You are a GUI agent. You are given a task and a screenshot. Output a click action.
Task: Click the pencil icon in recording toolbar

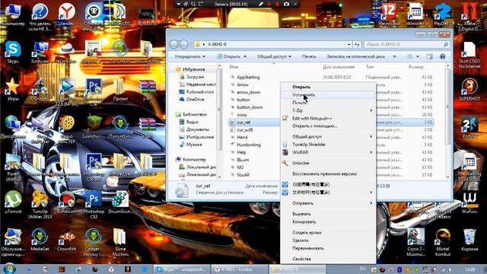tap(261, 4)
